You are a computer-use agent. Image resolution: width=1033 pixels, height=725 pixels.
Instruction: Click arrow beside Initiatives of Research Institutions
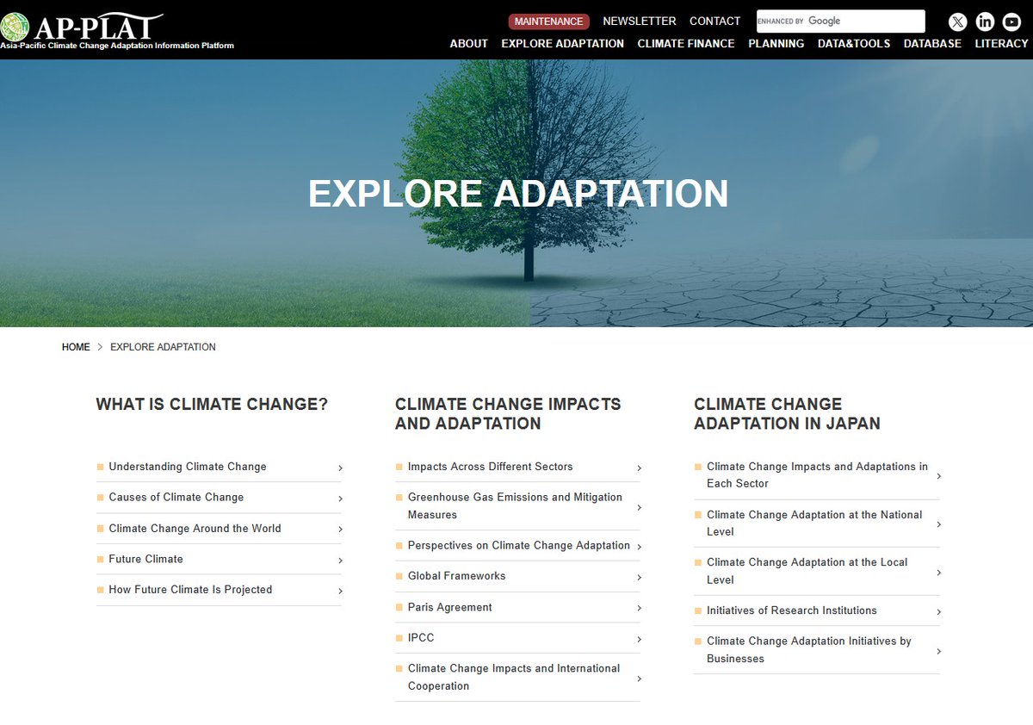coord(938,611)
